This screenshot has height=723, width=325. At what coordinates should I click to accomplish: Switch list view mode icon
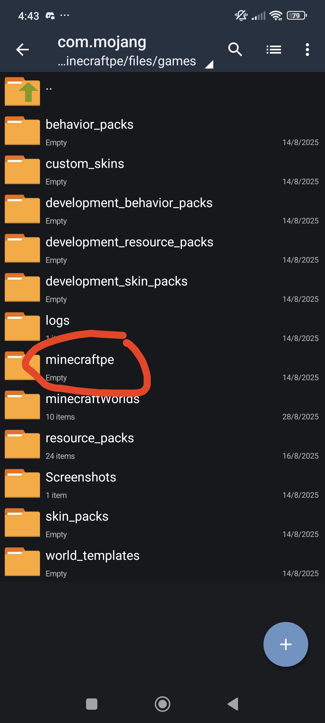click(274, 50)
